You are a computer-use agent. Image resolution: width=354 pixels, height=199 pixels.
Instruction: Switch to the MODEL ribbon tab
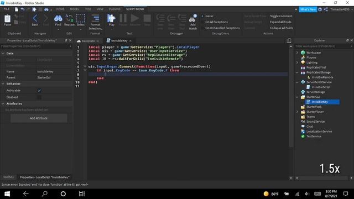tap(74, 9)
